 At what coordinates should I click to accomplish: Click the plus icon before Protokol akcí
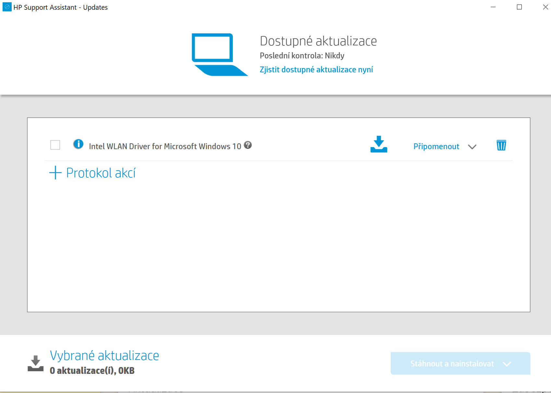coord(55,173)
